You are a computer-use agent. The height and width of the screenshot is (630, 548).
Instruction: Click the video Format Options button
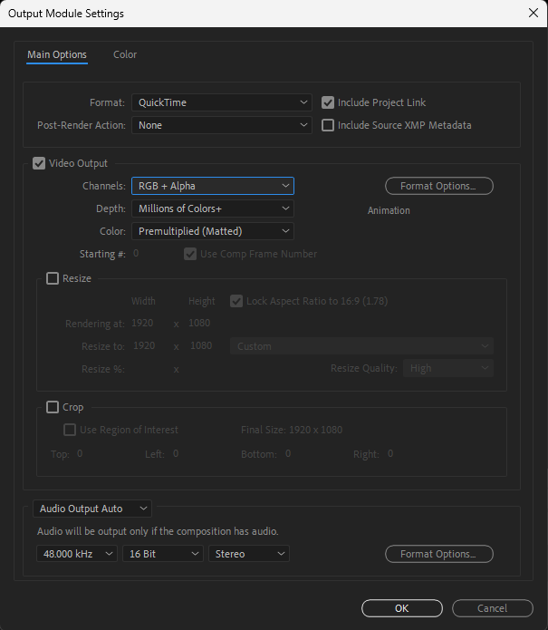coord(438,186)
